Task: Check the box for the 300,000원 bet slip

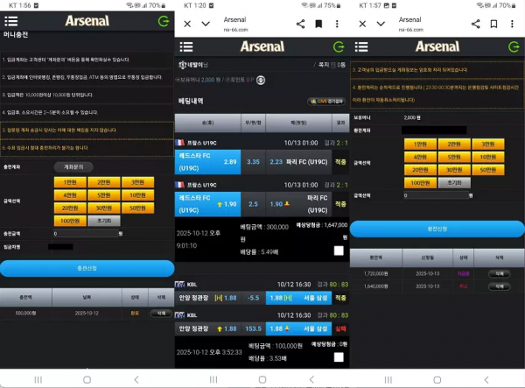Action: (x=338, y=250)
